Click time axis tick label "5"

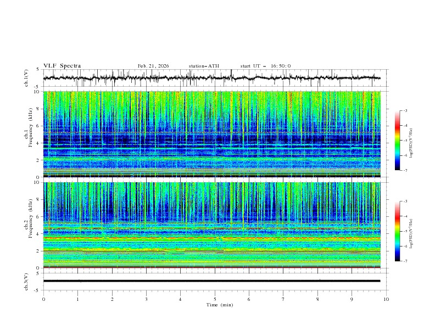coord(215,299)
